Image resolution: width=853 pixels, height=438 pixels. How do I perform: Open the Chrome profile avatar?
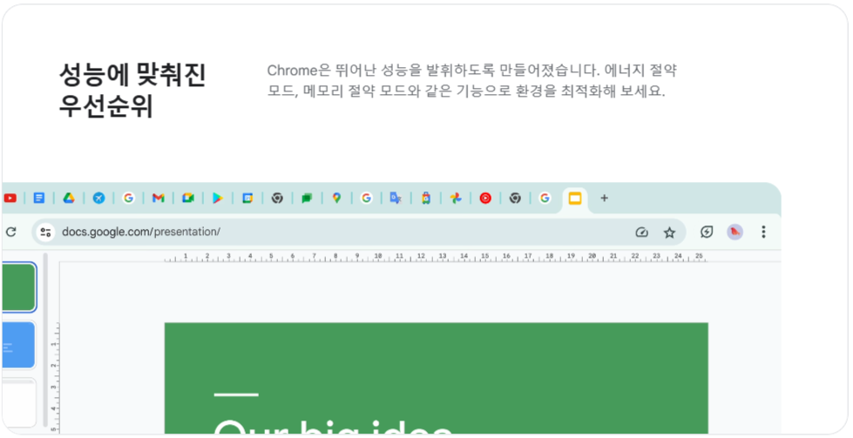click(x=735, y=232)
